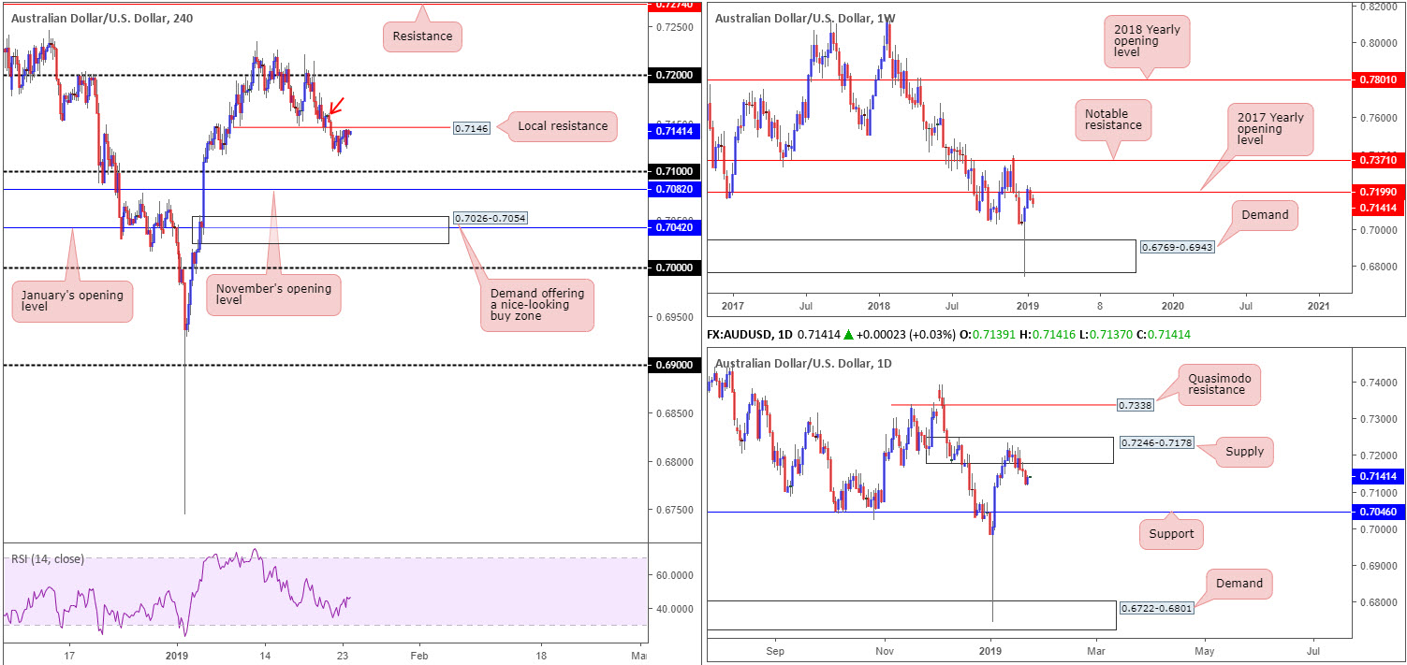Select the '2018 Yearly opening level' callout
Screen dimensions: 1407x665
coord(1147,42)
